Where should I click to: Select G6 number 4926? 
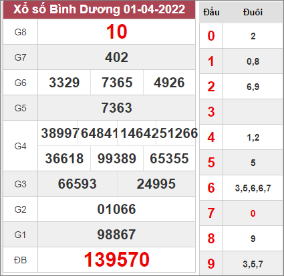tap(169, 83)
